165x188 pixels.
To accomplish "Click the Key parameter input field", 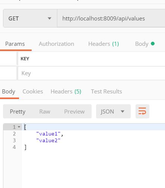I will click(x=92, y=73).
